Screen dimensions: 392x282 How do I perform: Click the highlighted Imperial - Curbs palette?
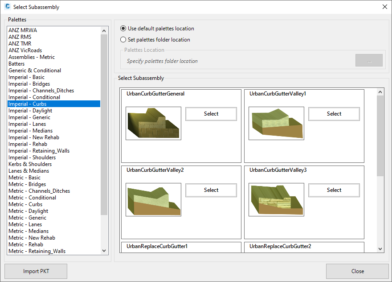[x=54, y=104]
